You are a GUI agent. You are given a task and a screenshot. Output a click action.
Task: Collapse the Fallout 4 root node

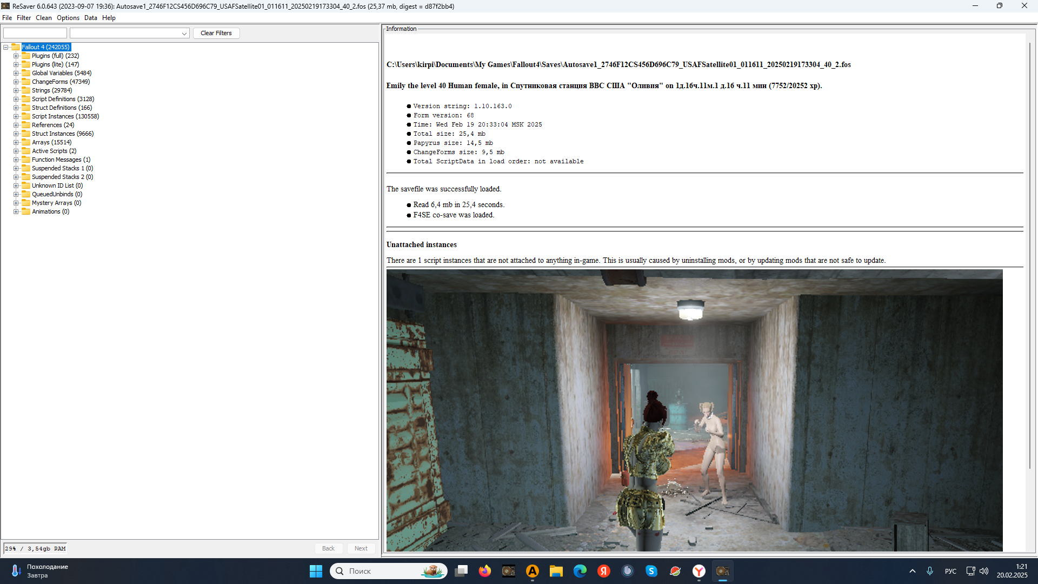[6, 47]
